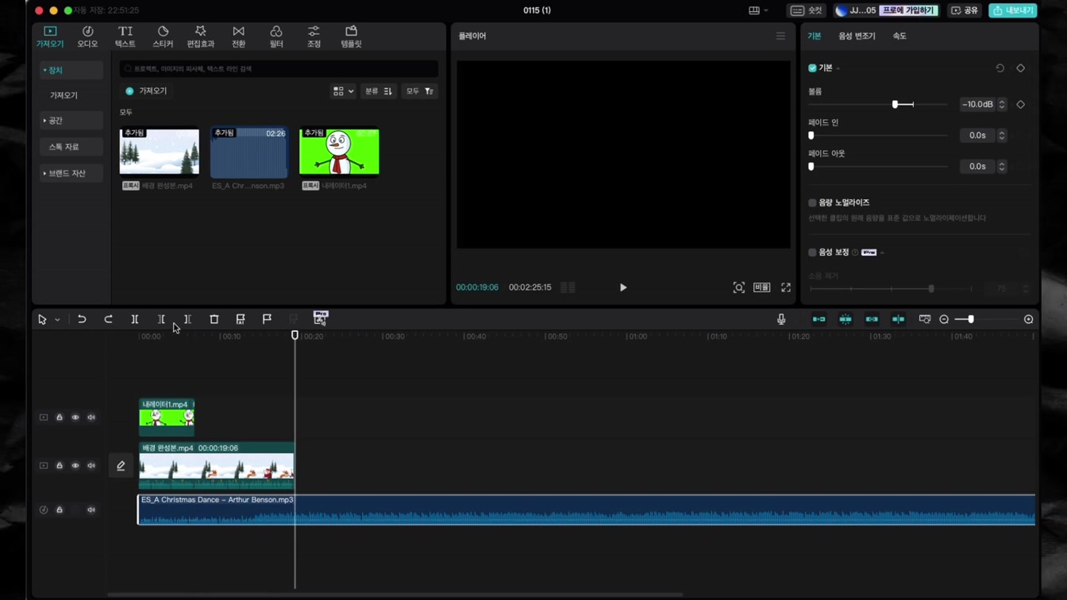This screenshot has width=1067, height=600.
Task: Switch to the 음성 변조기 tab
Action: point(857,36)
